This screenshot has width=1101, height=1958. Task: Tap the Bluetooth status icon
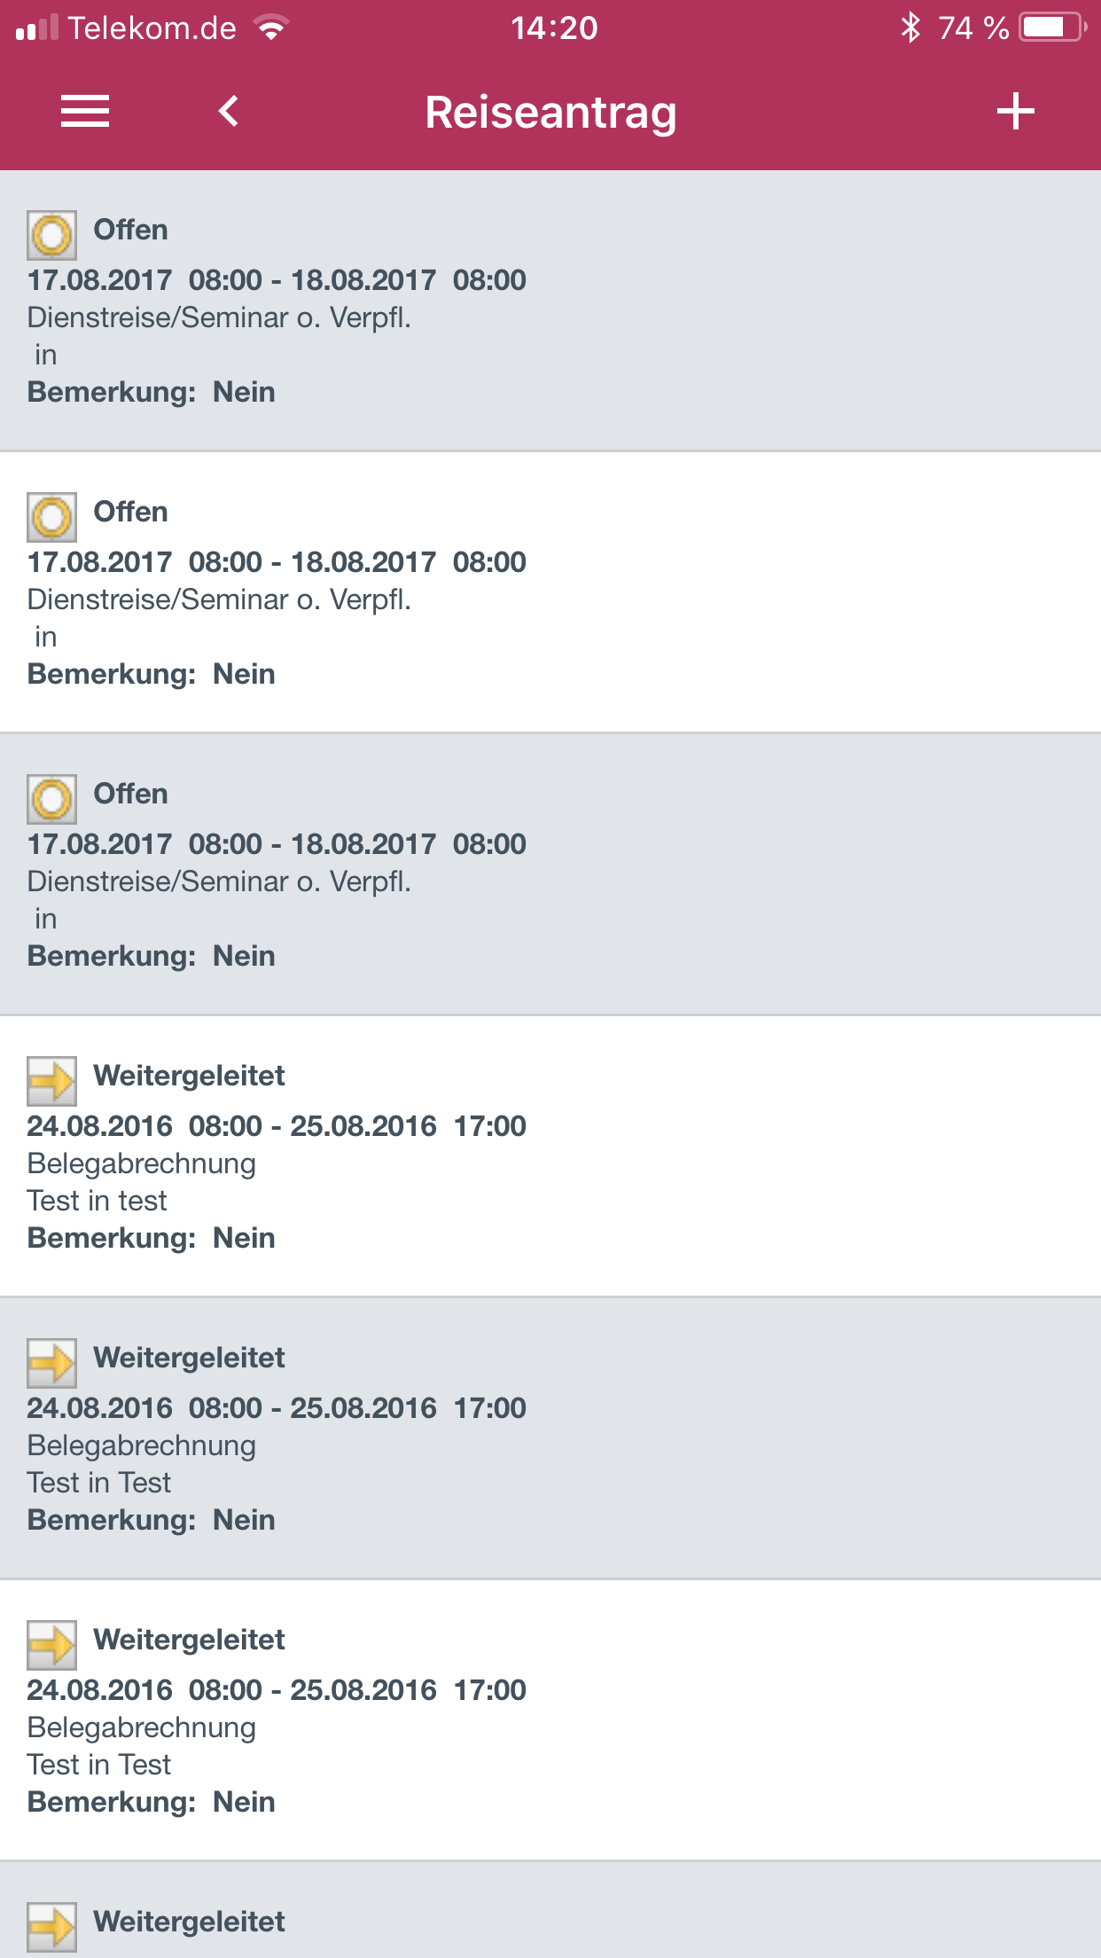pyautogui.click(x=910, y=27)
